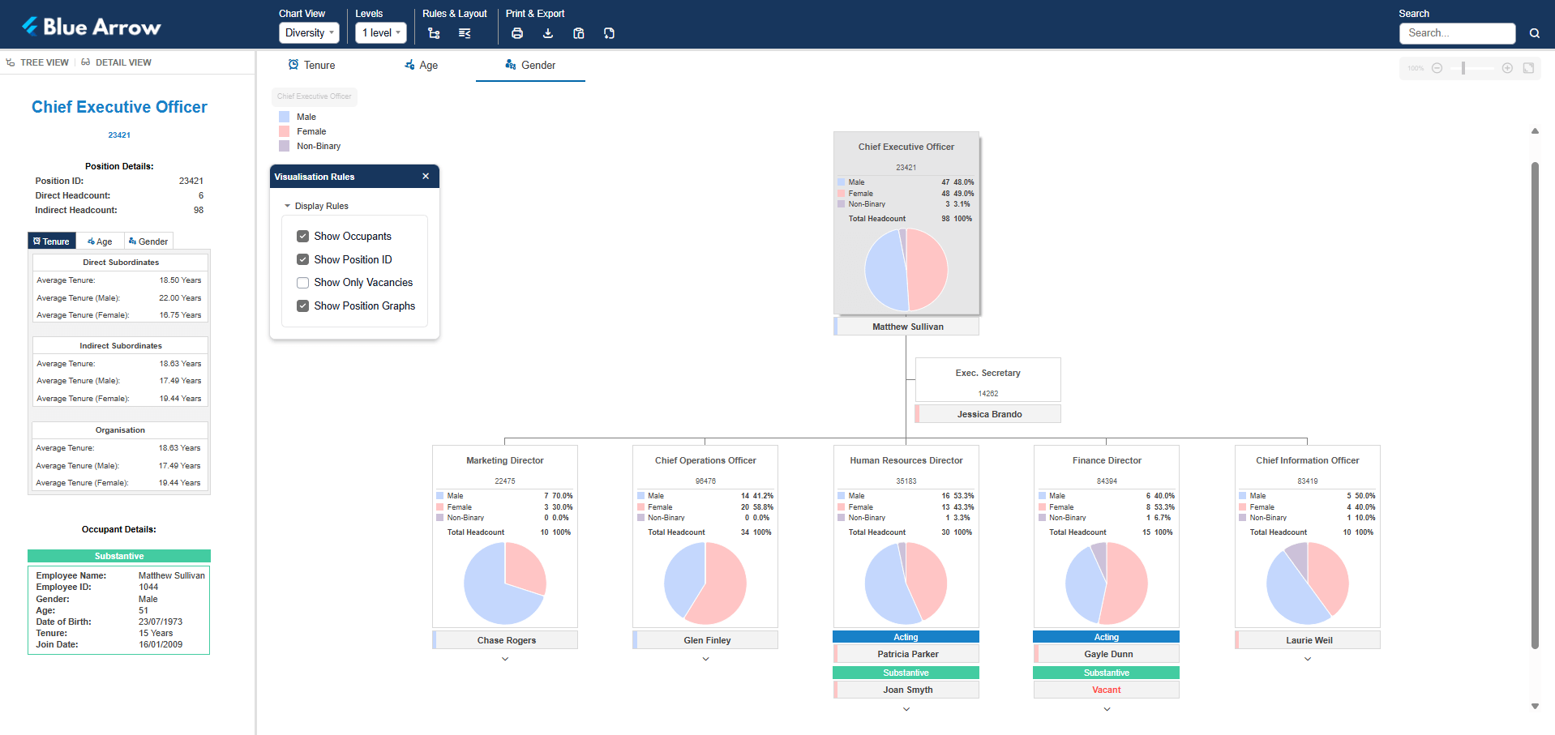1555x735 pixels.
Task: Select the Age tab in the main chart
Action: pos(422,66)
